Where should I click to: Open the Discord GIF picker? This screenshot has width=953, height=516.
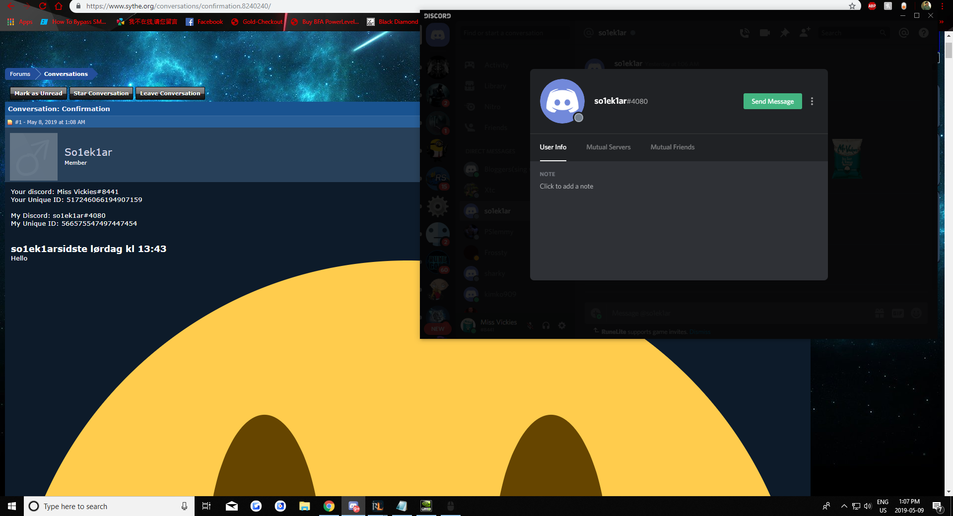coord(897,313)
